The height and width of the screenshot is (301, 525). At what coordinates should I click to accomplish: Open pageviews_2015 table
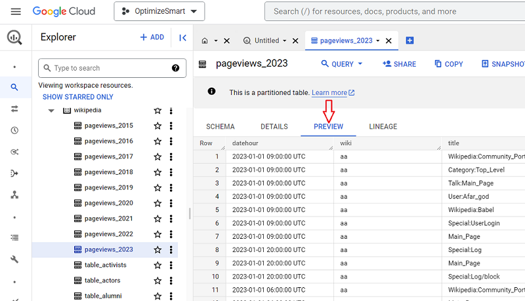click(x=109, y=126)
